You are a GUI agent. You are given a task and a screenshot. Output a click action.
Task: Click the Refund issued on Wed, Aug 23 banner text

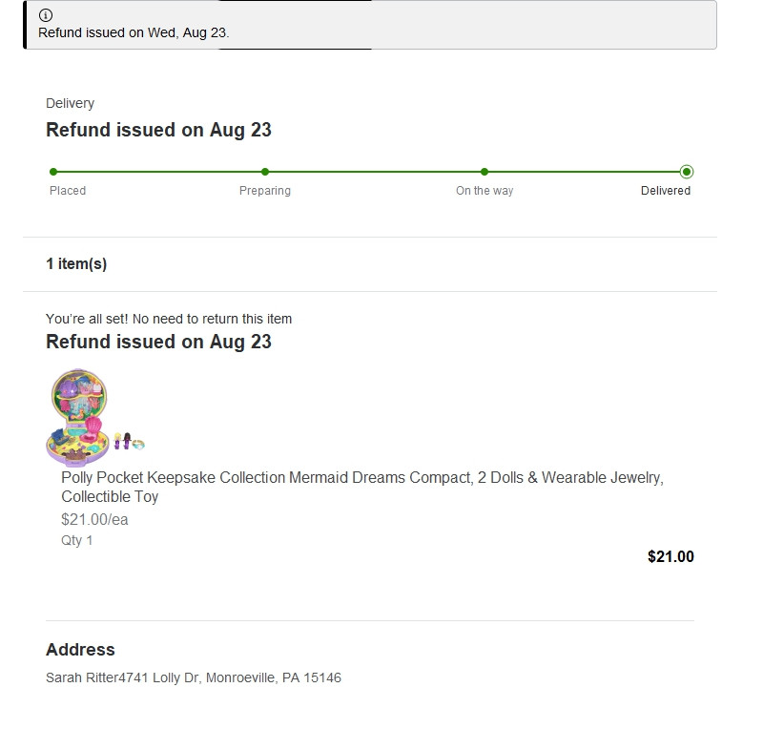pos(134,32)
